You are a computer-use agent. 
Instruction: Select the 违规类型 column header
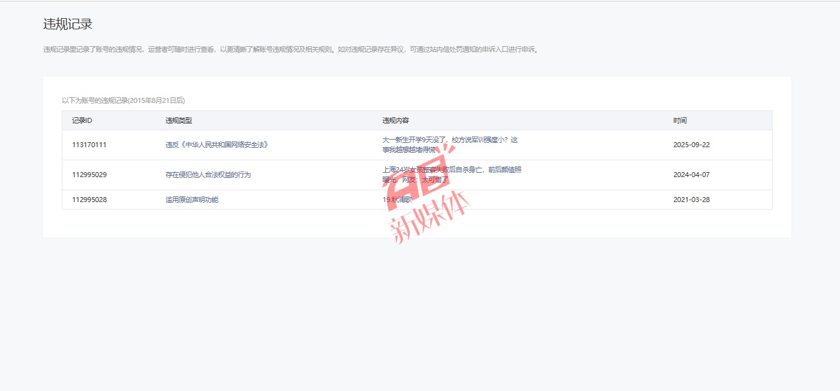click(178, 120)
